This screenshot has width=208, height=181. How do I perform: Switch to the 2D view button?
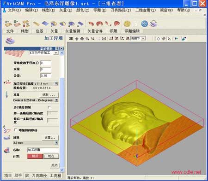click(71, 38)
